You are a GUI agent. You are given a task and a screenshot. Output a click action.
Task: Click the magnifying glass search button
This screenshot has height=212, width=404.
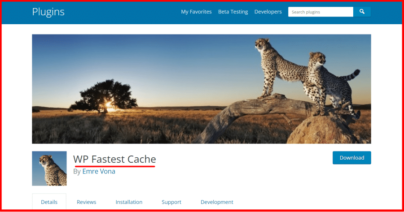click(362, 12)
